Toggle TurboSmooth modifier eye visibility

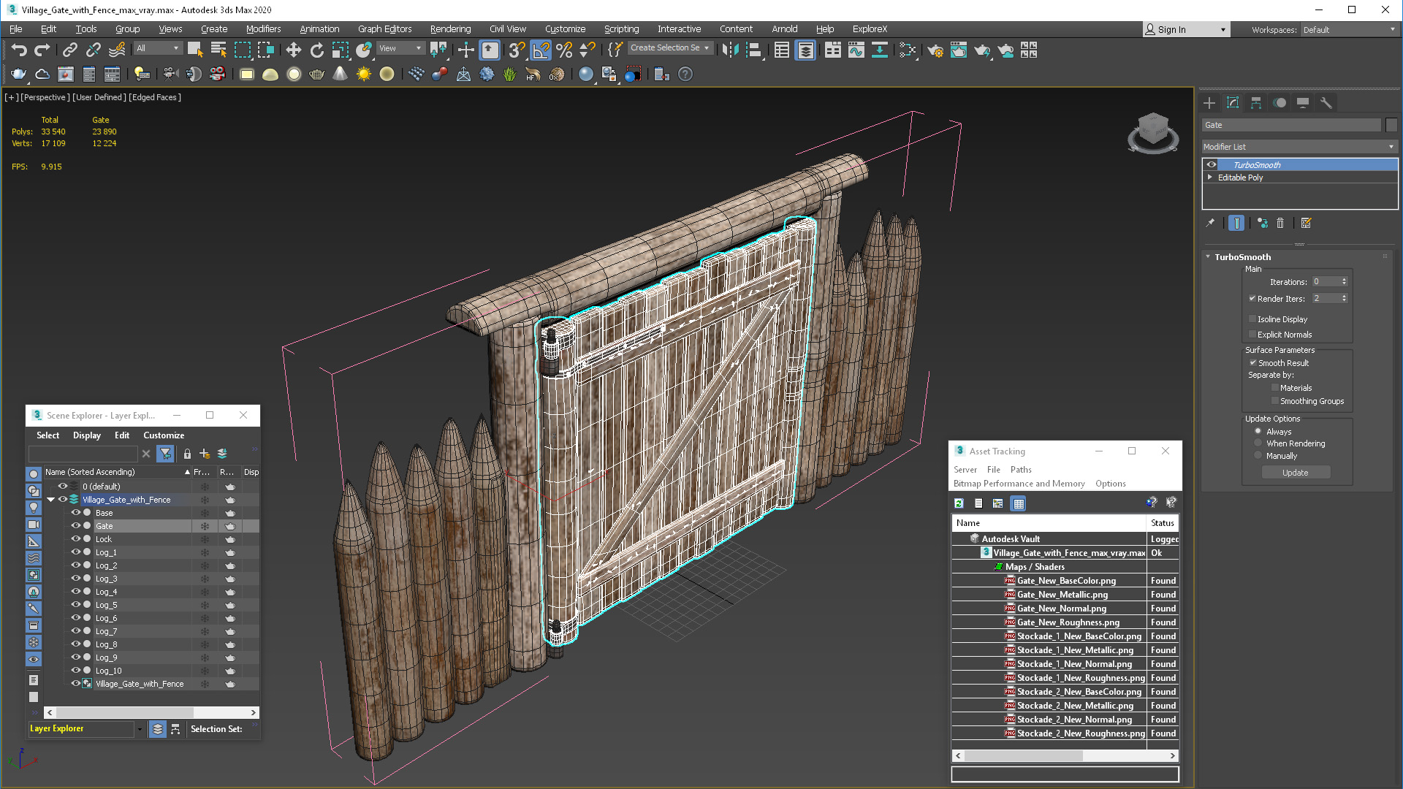(1212, 165)
